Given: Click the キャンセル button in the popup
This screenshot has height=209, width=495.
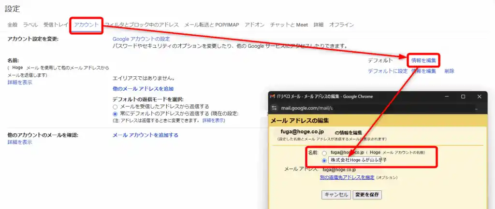Looking at the screenshot, I should coord(336,195).
